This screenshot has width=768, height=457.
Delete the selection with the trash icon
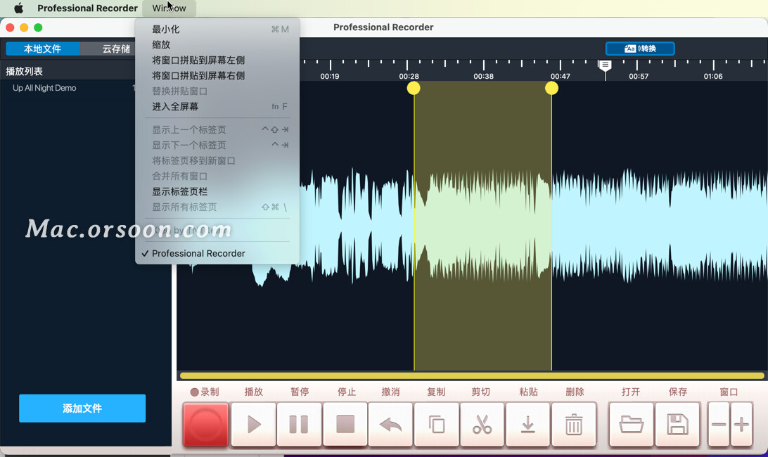click(x=574, y=424)
